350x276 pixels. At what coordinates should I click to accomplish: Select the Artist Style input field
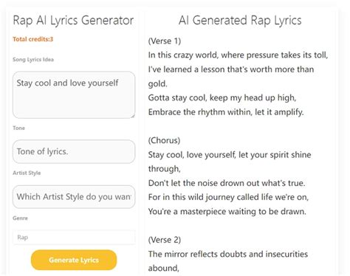pos(74,197)
